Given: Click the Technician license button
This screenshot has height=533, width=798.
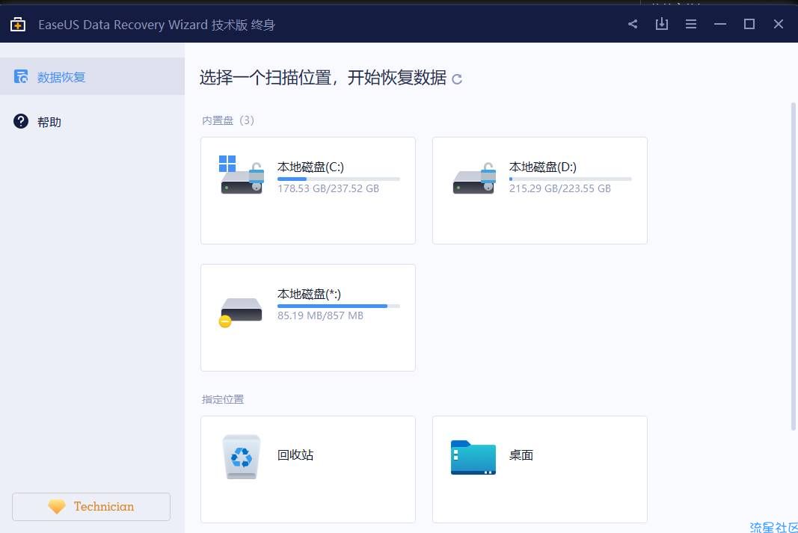Looking at the screenshot, I should point(91,507).
